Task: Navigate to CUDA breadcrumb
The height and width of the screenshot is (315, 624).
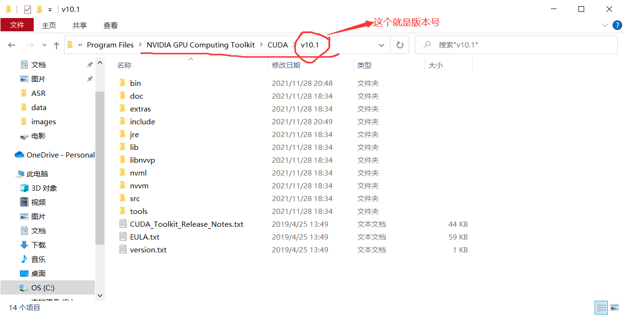Action: pos(278,45)
